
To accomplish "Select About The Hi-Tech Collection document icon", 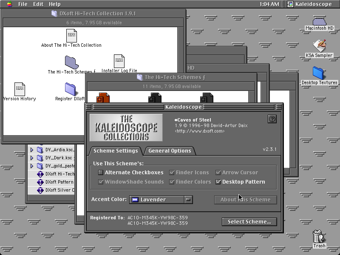I will [x=71, y=36].
